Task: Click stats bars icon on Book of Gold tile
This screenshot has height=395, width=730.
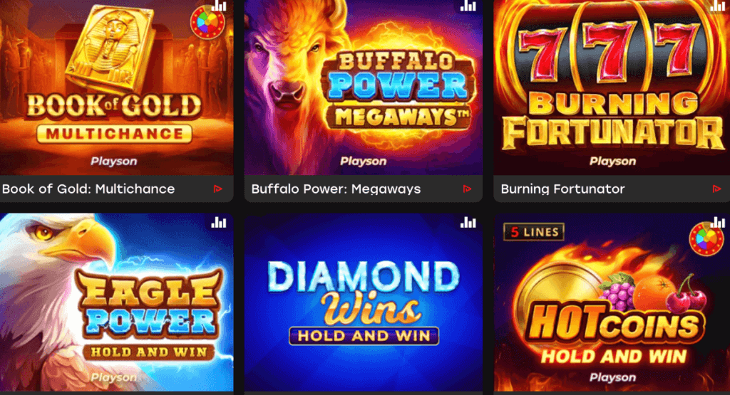Action: tap(219, 6)
